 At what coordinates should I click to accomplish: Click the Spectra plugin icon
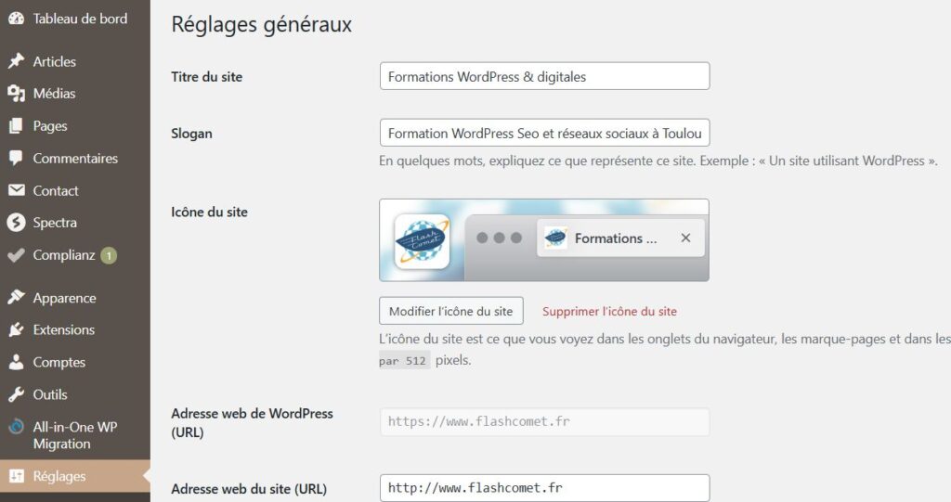pos(16,223)
